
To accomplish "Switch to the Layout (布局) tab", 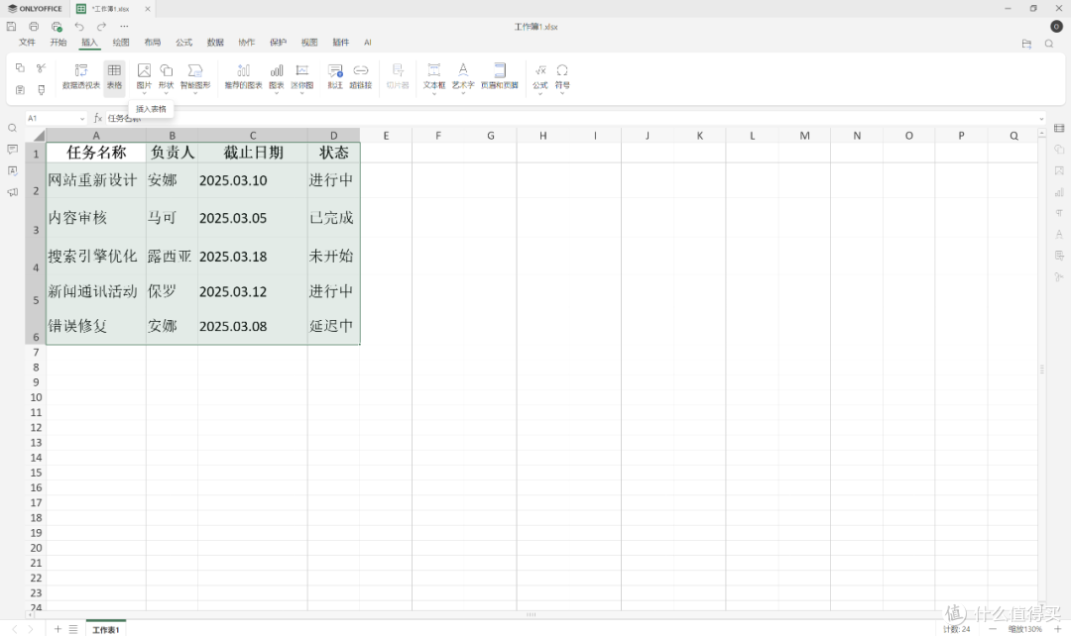I will point(153,43).
